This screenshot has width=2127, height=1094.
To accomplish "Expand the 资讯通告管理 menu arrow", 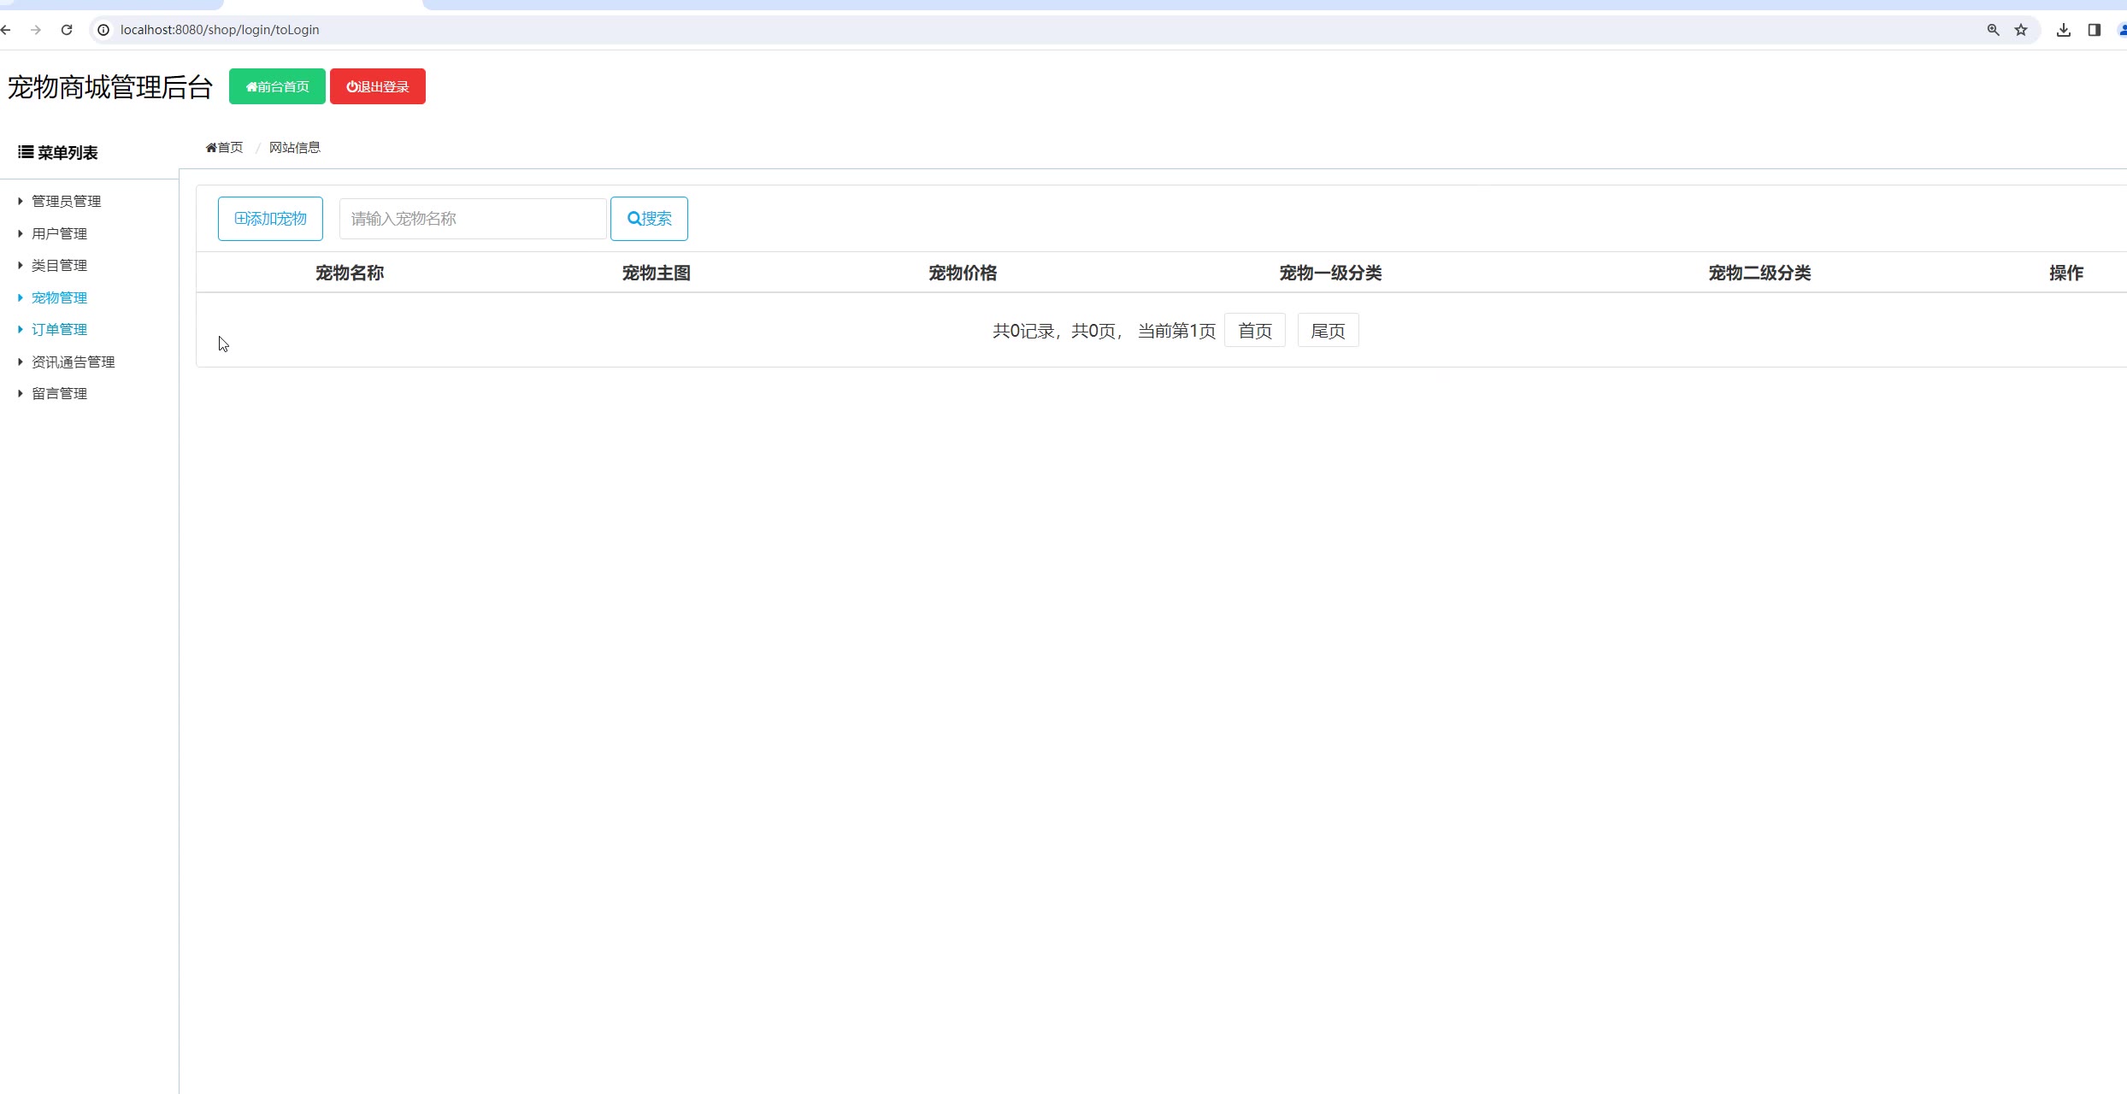I will click(x=21, y=362).
